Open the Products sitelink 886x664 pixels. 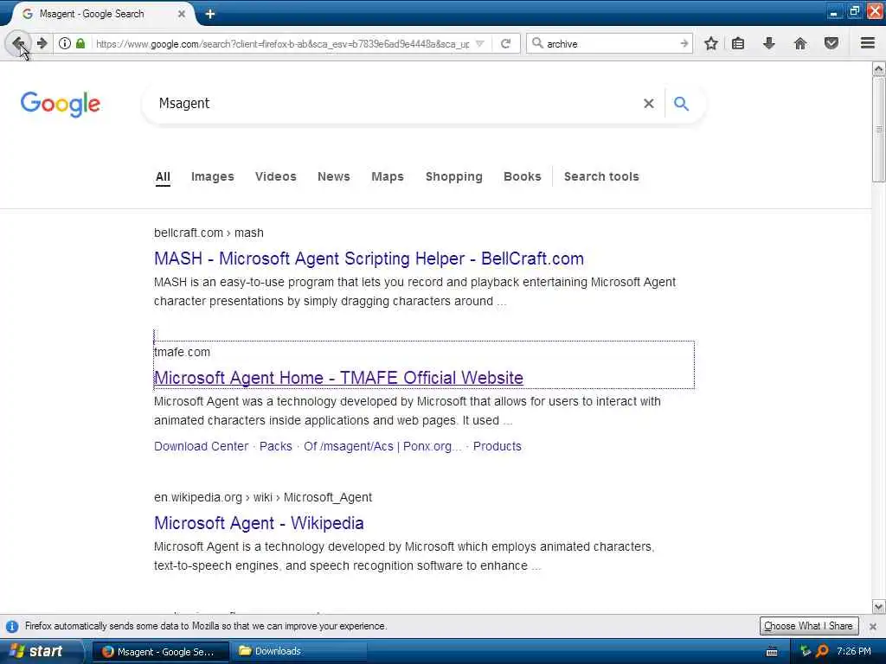(x=498, y=446)
